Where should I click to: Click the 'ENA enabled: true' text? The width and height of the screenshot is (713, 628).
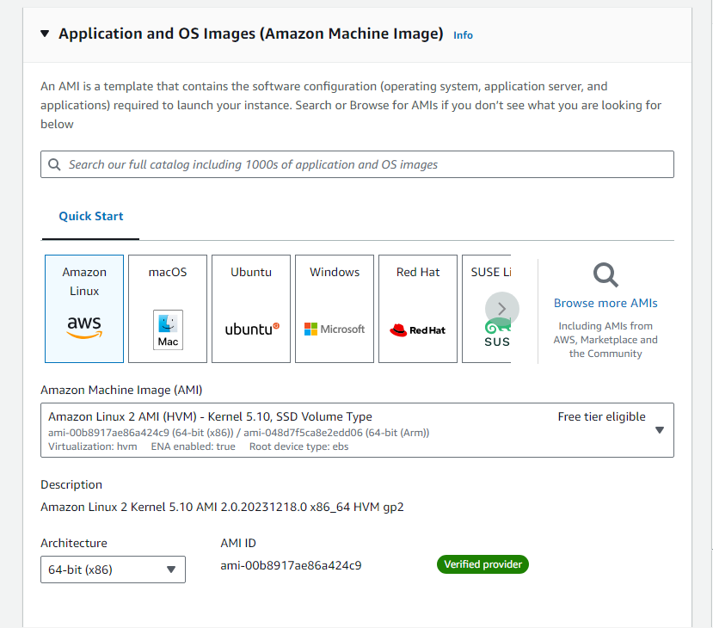(x=194, y=446)
